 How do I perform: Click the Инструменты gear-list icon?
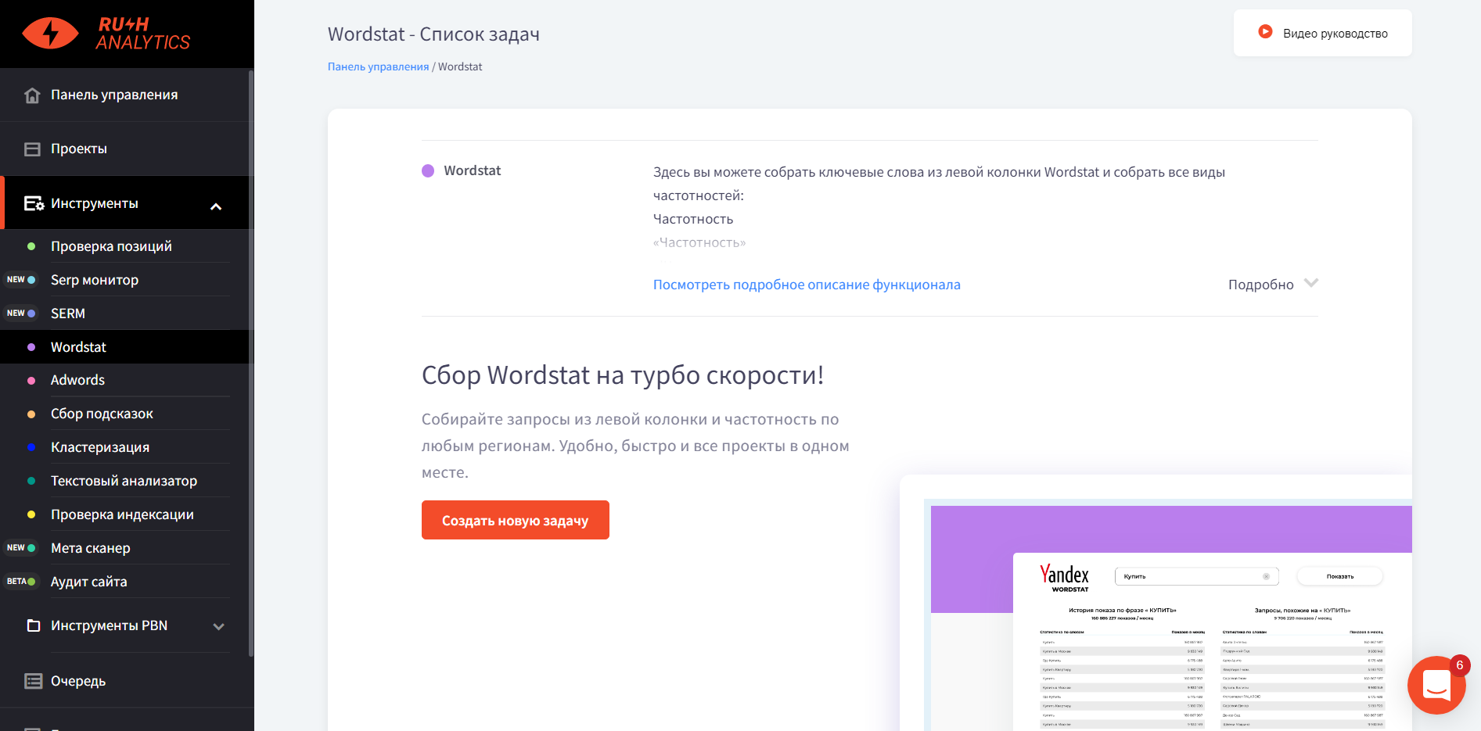pyautogui.click(x=34, y=203)
